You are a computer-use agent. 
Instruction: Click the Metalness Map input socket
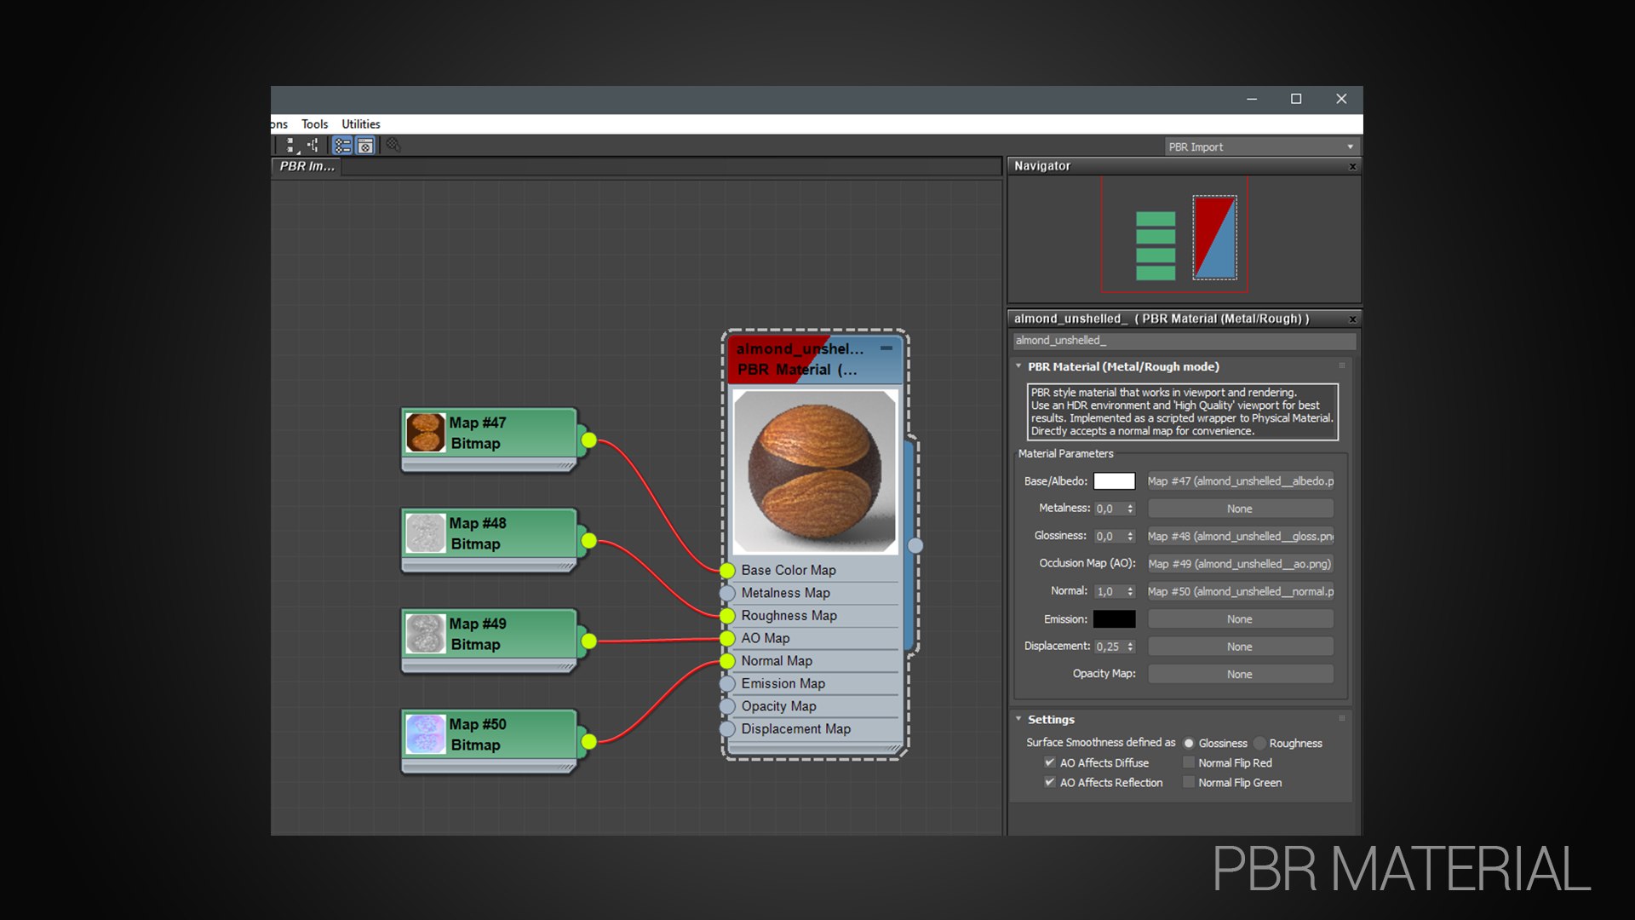[x=727, y=593]
